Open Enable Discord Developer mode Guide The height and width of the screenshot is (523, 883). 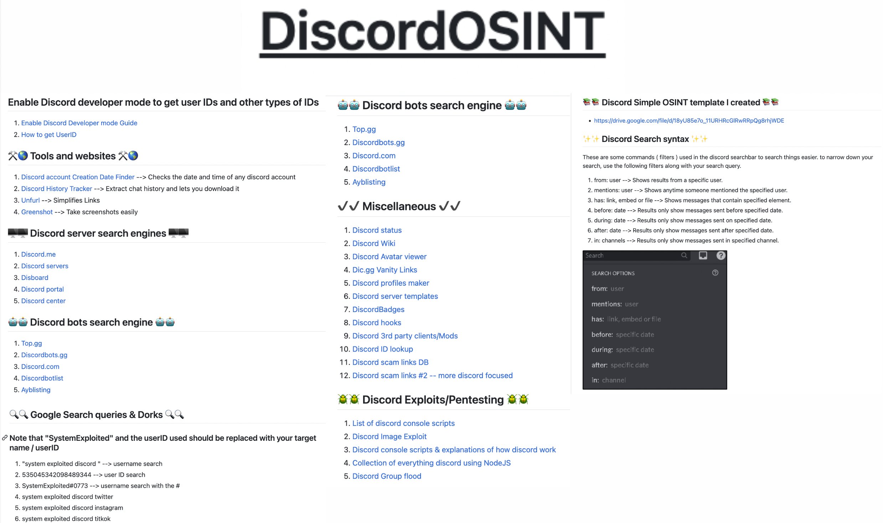78,122
